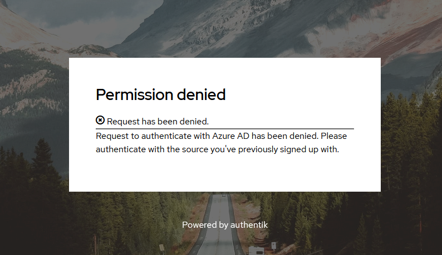Viewport: 442px width, 255px height.
Task: Click the 'Powered by' footer text
Action: pyautogui.click(x=205, y=225)
